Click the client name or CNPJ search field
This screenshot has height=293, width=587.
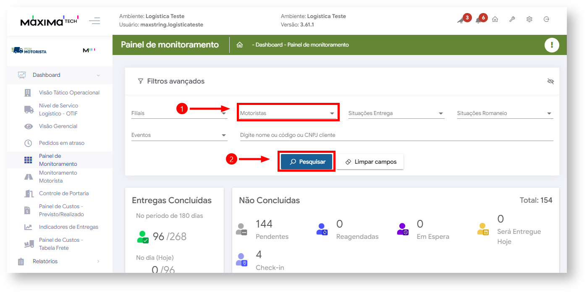396,135
